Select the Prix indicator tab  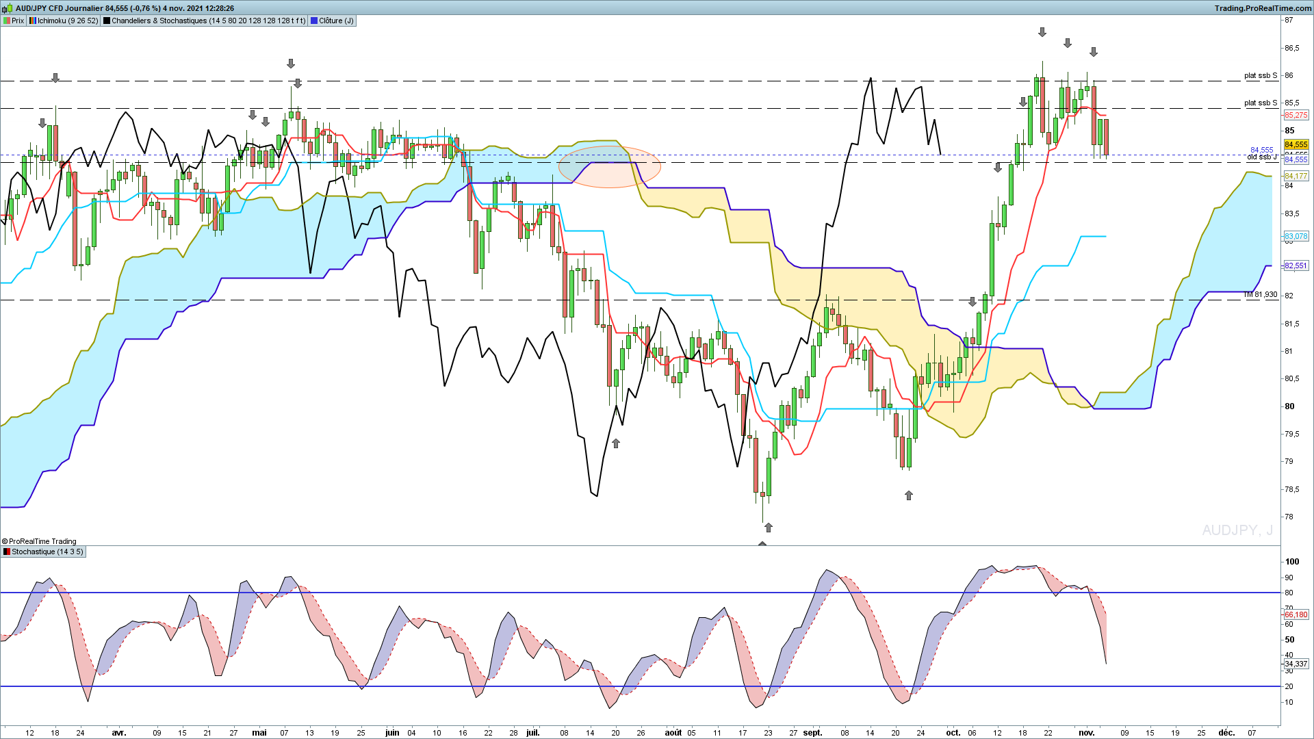coord(14,21)
